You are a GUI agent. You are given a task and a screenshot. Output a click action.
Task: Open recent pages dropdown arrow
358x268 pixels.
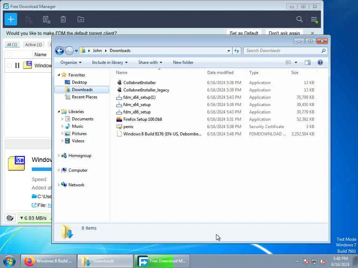(76, 51)
